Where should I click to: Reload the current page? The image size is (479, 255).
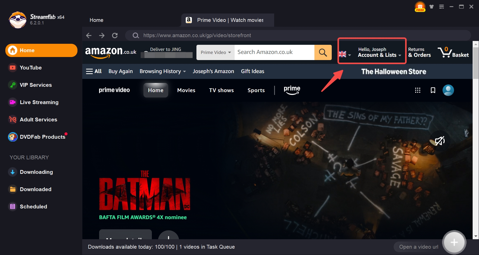pyautogui.click(x=115, y=35)
